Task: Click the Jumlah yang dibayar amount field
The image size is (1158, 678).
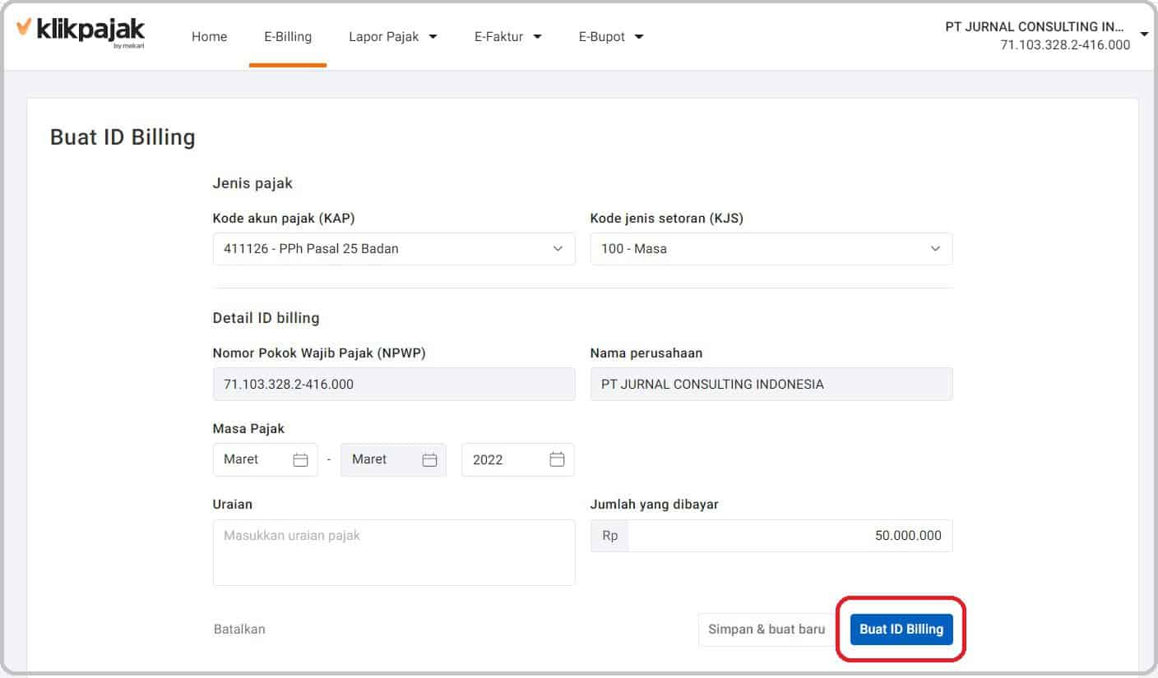Action: [x=790, y=535]
